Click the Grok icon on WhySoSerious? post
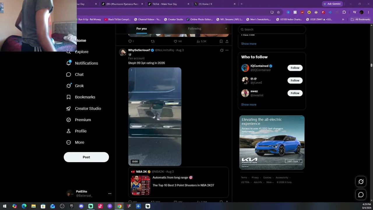Image resolution: width=373 pixels, height=210 pixels. (x=222, y=50)
